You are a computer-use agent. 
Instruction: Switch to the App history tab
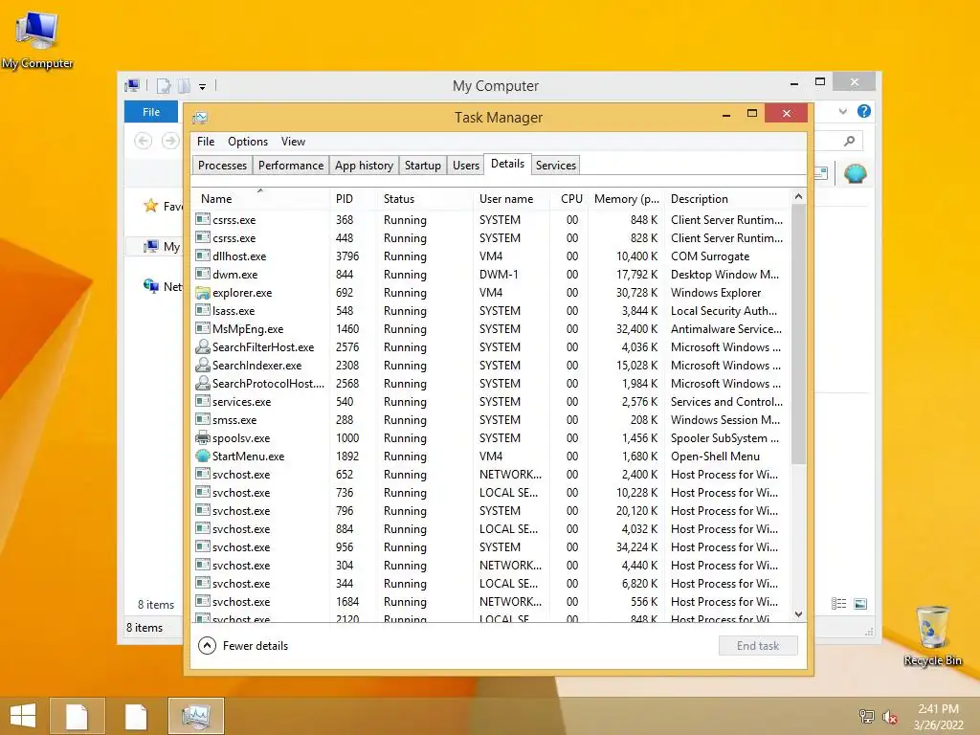tap(364, 165)
